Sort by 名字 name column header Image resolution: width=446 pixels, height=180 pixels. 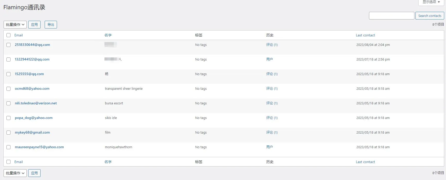[x=108, y=35]
